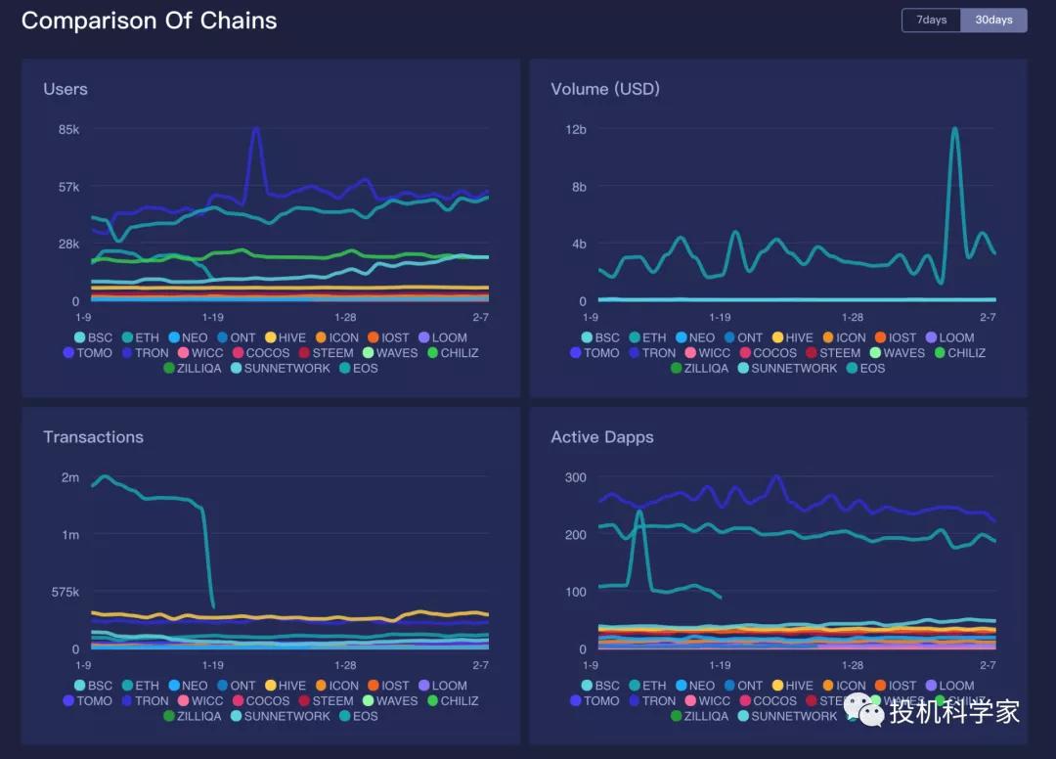Screen dimensions: 1056x759
Task: Hide NEO series in Active Dapps chart
Action: pos(692,686)
